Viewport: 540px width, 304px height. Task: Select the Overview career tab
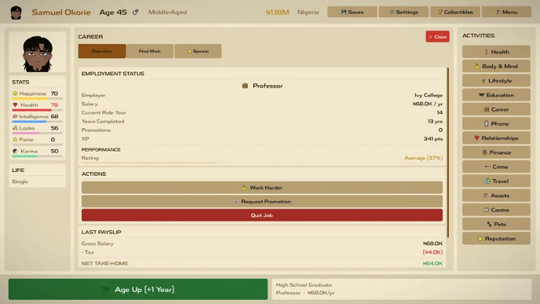102,51
